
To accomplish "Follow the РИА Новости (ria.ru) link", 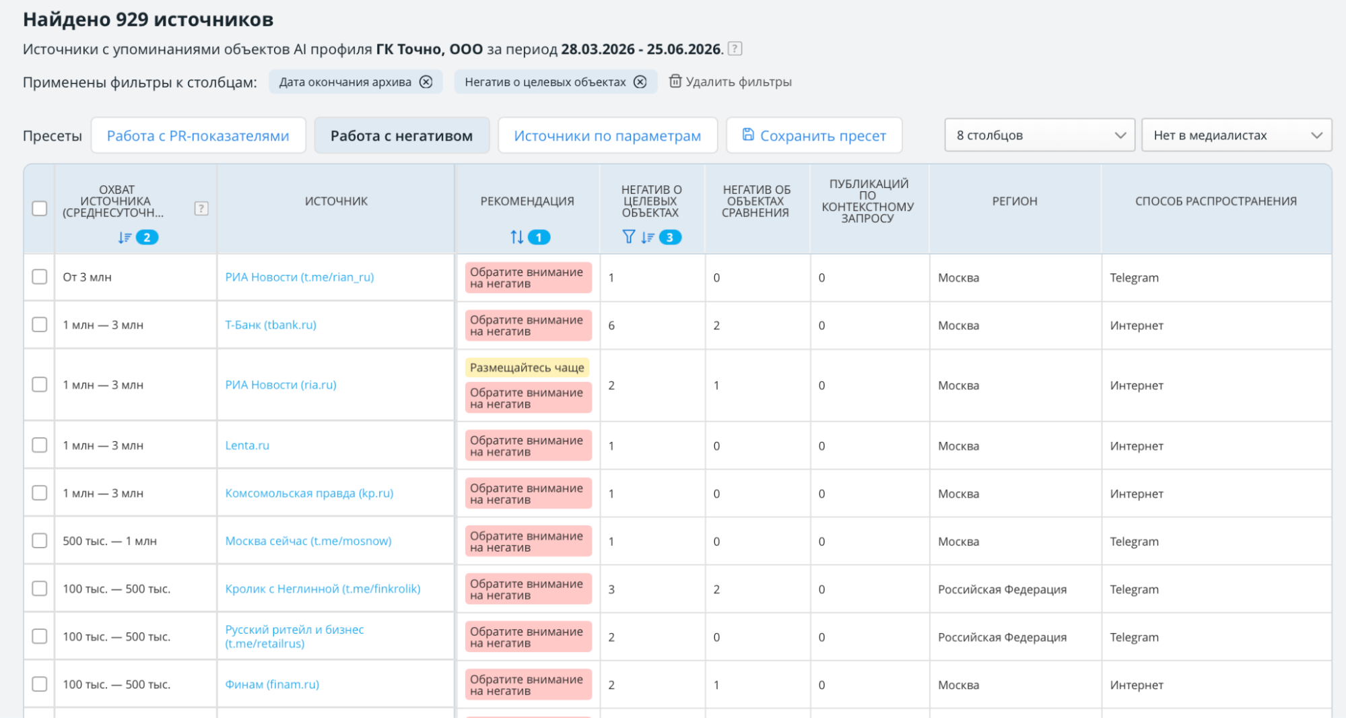I will click(281, 385).
